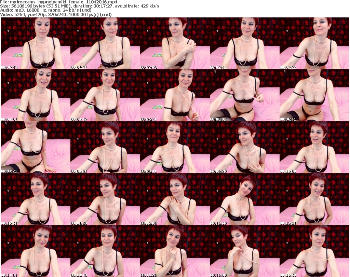Click the thumbnail at 00:03:22
Viewport: 350px width, 277px height.
[314, 43]
